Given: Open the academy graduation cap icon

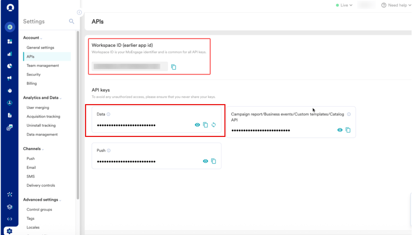Looking at the screenshot, I should (x=10, y=207).
